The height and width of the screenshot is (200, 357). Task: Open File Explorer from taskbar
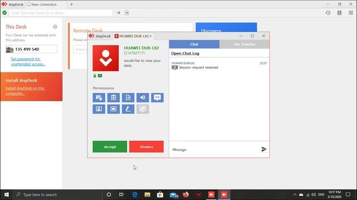[147, 194]
